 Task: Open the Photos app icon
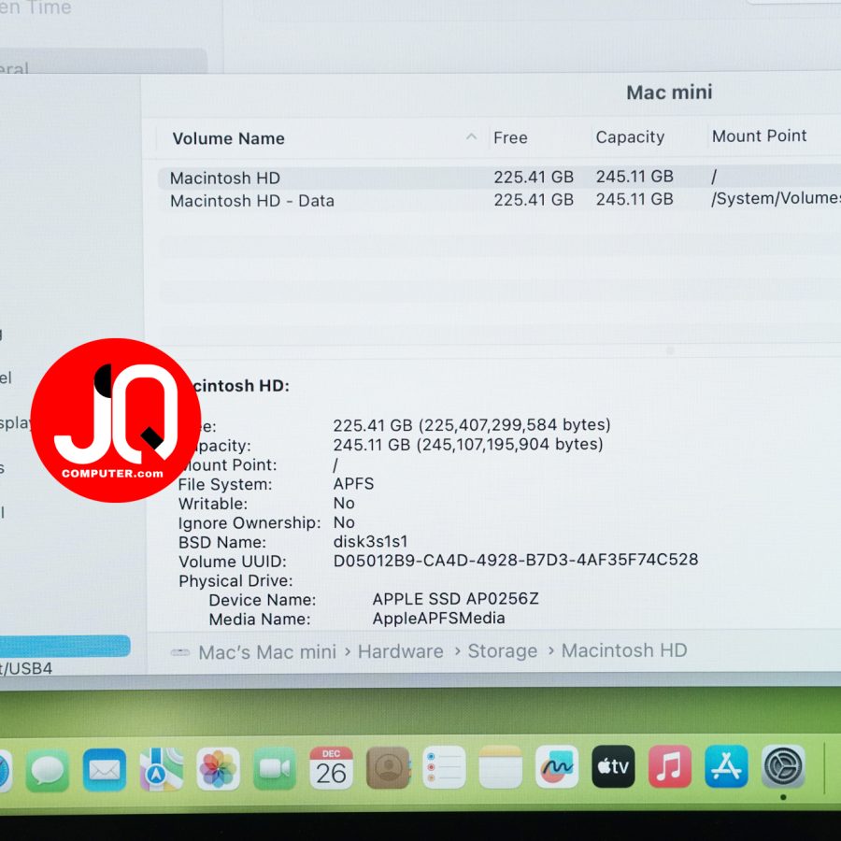coord(218,769)
